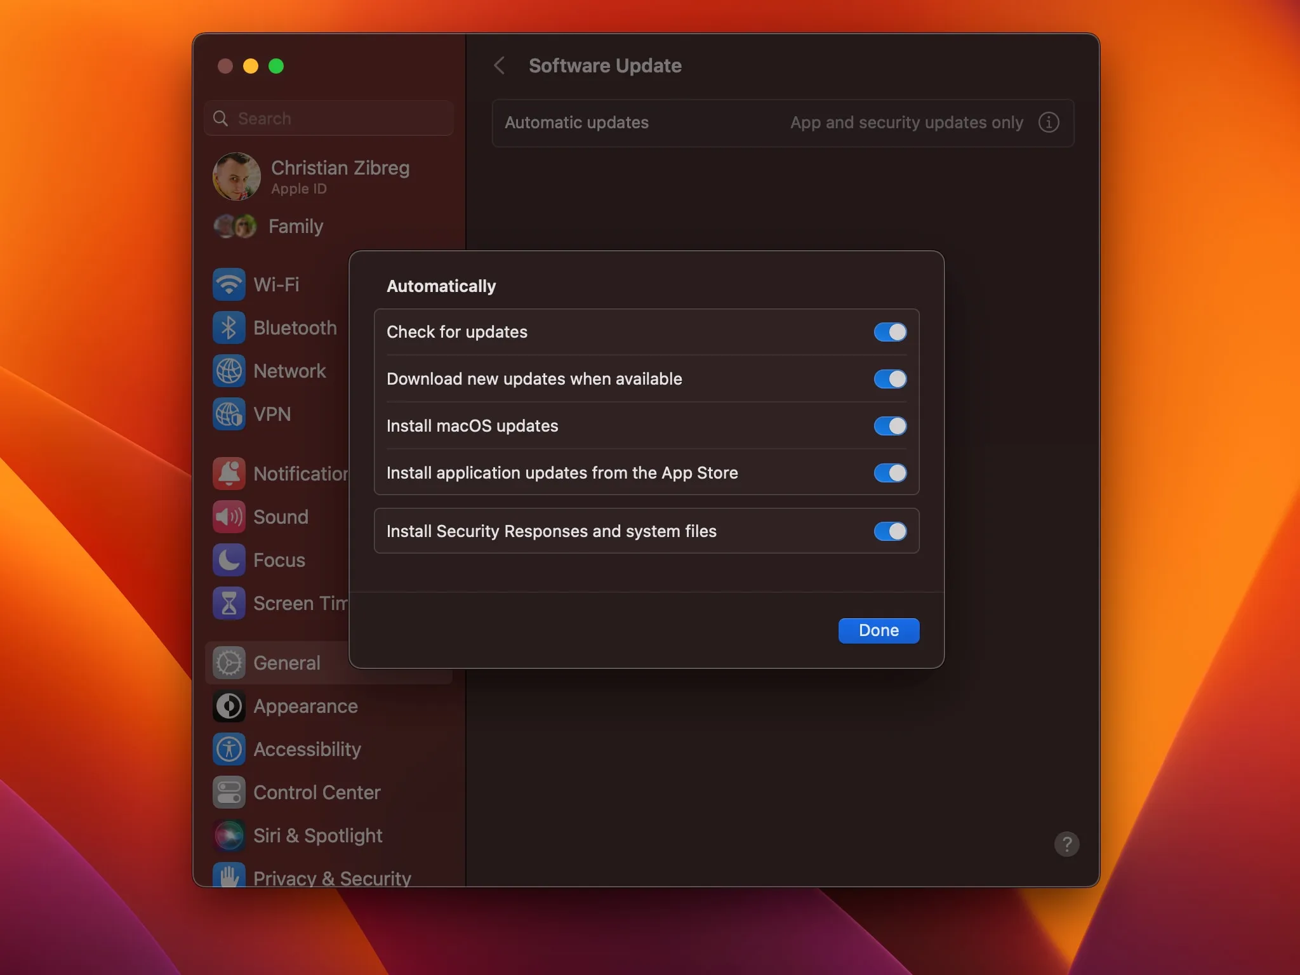Open the Focus moon icon
This screenshot has height=975, width=1300.
click(x=229, y=560)
